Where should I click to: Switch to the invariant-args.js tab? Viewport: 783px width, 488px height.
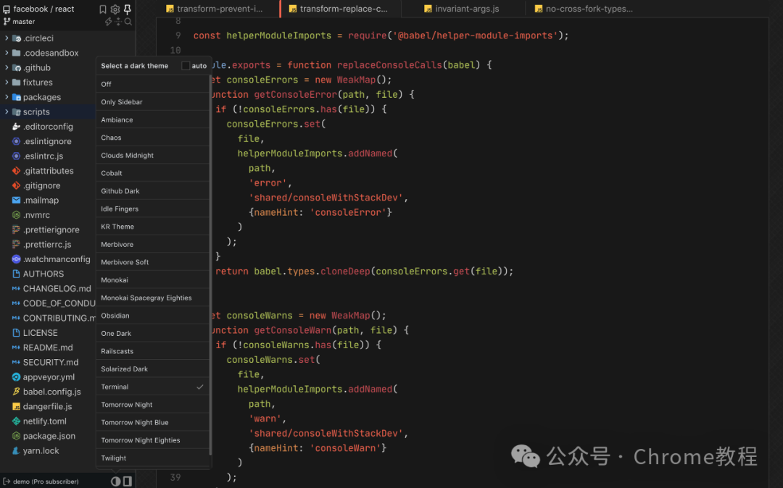461,9
